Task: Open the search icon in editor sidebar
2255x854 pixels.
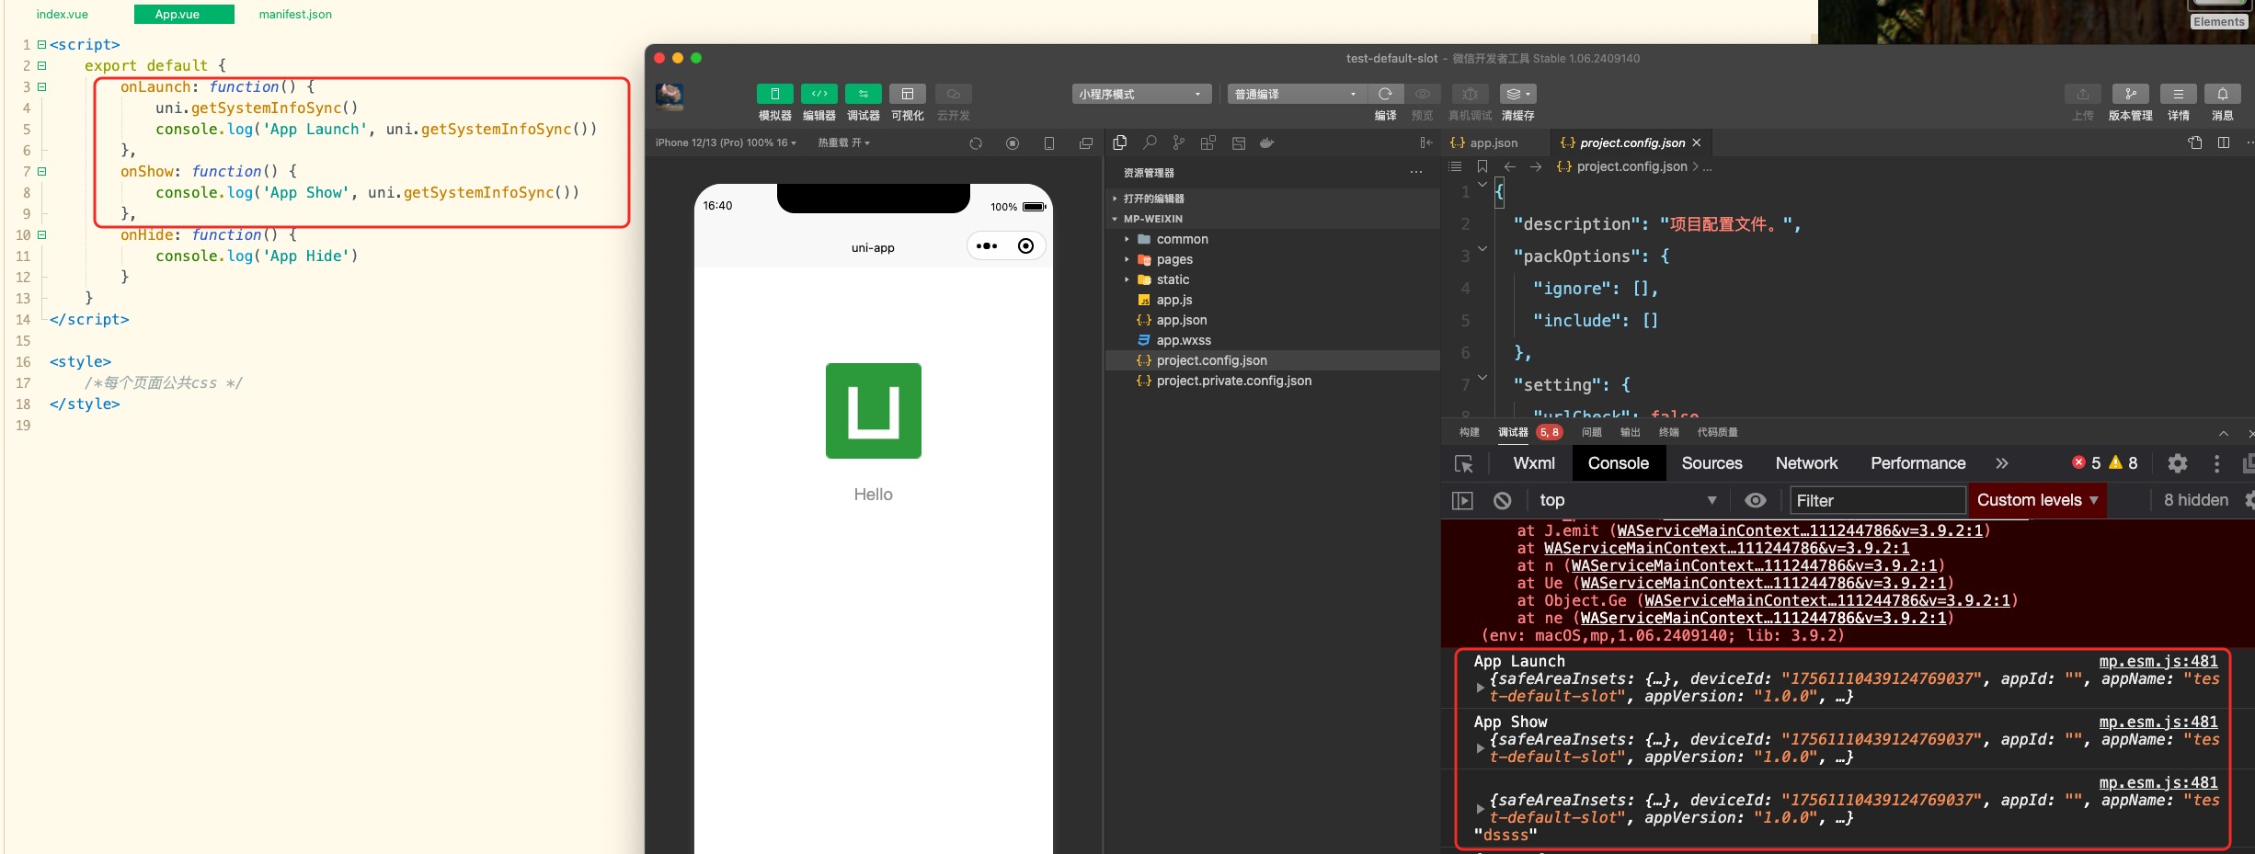Action: (x=1150, y=142)
